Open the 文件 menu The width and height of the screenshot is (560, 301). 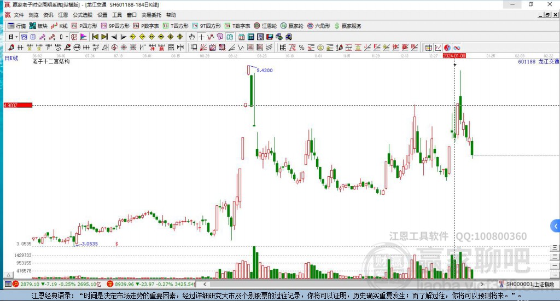19,15
